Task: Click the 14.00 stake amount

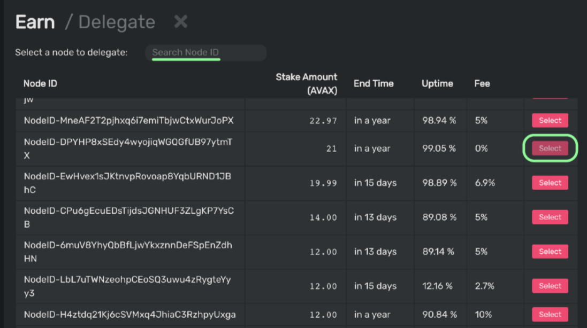Action: point(323,217)
